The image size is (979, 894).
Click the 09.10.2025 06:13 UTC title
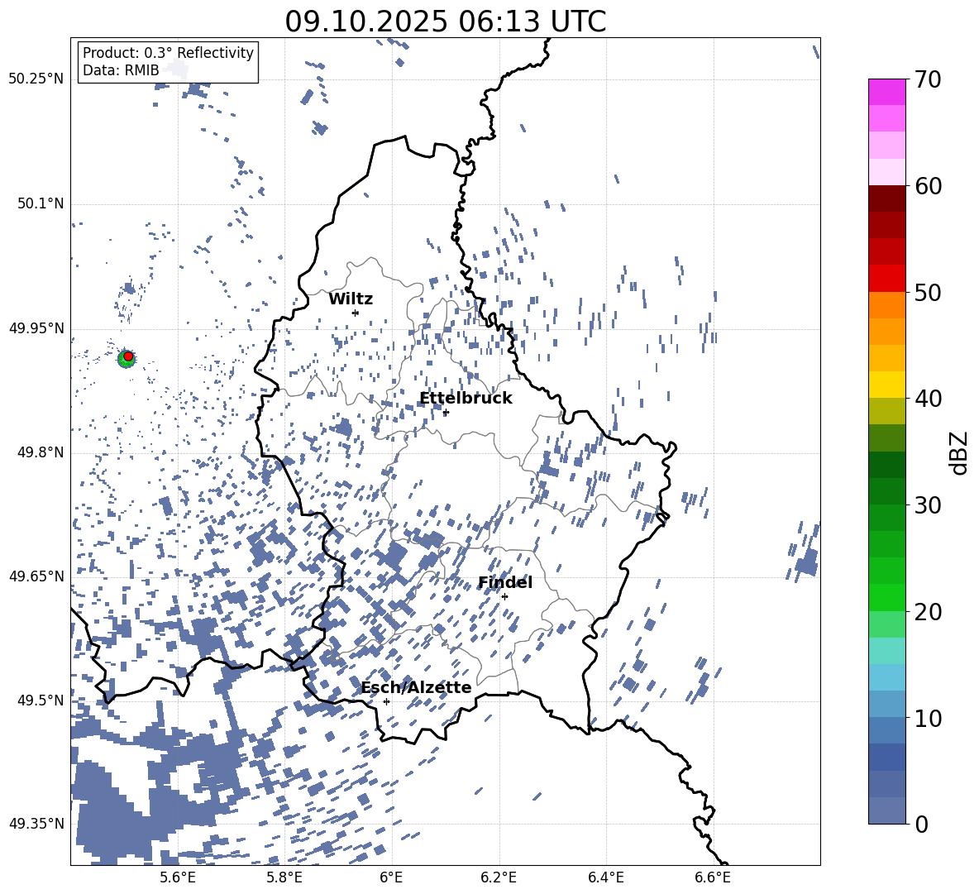coord(445,22)
